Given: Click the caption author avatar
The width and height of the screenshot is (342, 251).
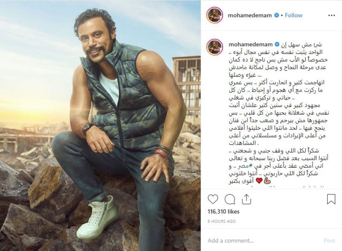Looking at the screenshot, I should click(215, 47).
